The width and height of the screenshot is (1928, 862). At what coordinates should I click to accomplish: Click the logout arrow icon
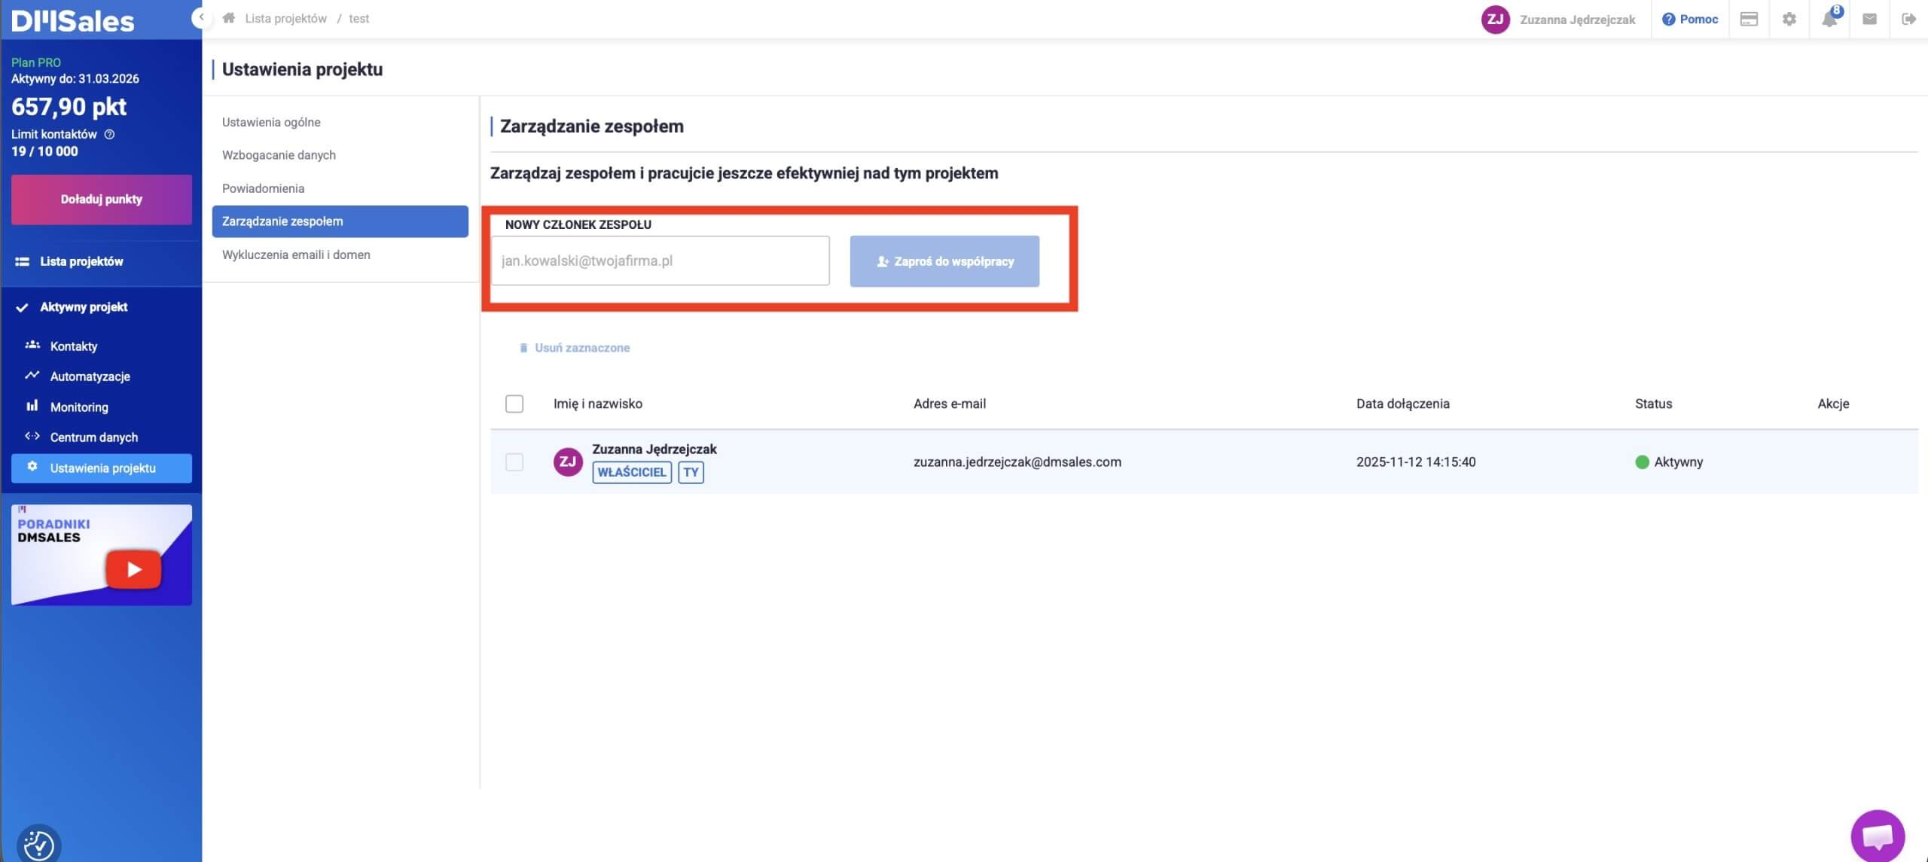tap(1908, 20)
